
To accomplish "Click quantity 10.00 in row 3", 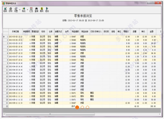I will pos(137,43).
